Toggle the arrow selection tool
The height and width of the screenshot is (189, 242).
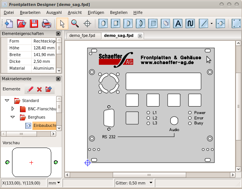tap(63, 23)
